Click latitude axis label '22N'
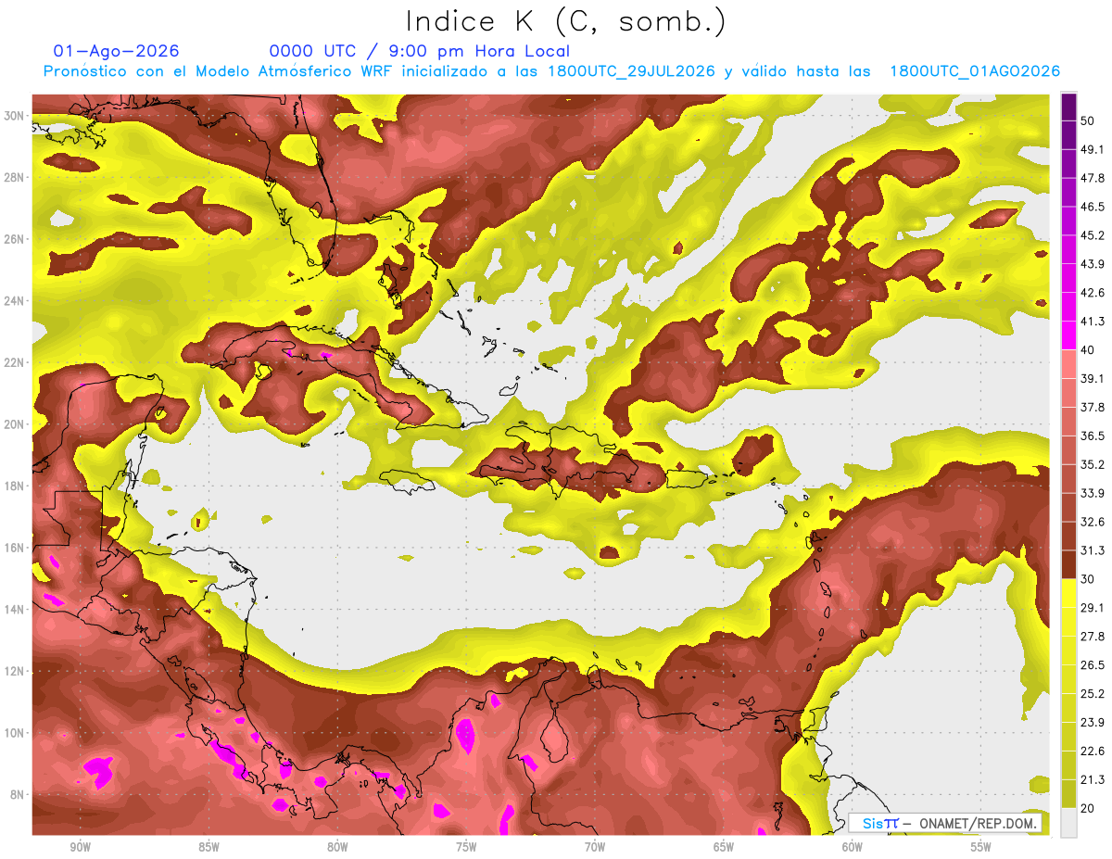1112x859 pixels. 13,362
